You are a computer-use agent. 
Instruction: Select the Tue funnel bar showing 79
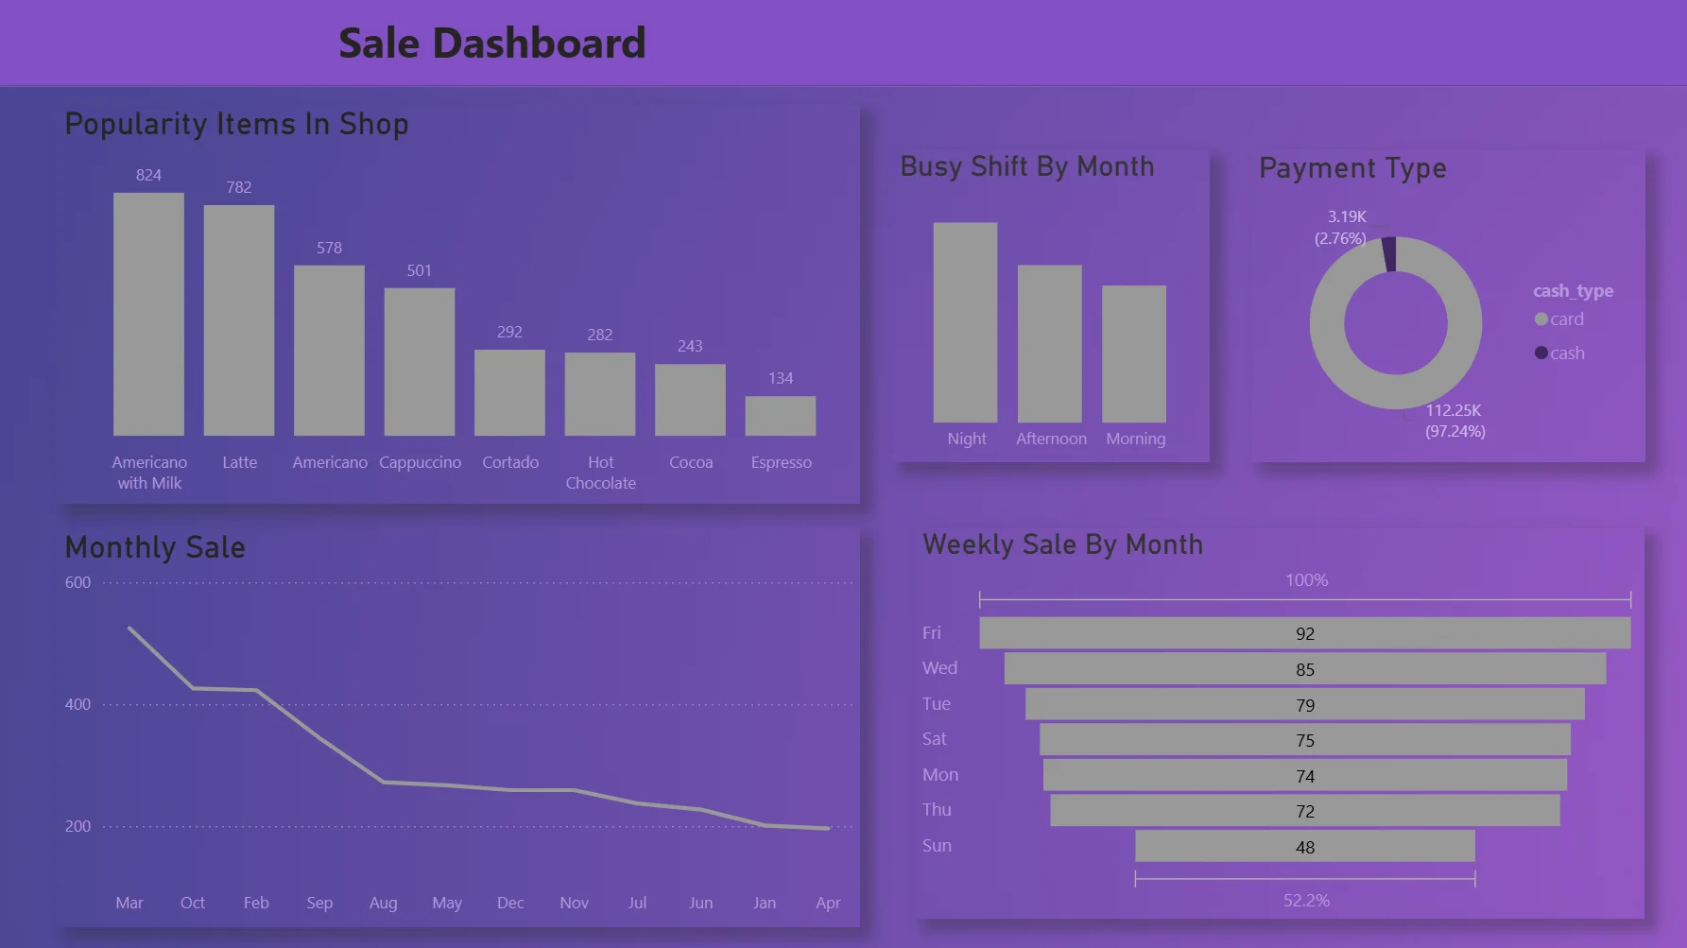pos(1304,705)
